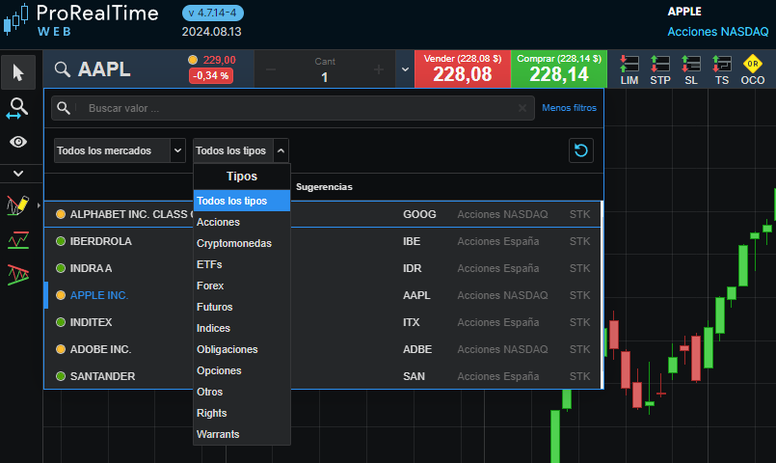Click the IDR ticker symbol
This screenshot has width=776, height=463.
click(x=412, y=268)
